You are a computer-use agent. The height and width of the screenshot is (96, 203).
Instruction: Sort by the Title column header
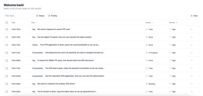point(34,23)
